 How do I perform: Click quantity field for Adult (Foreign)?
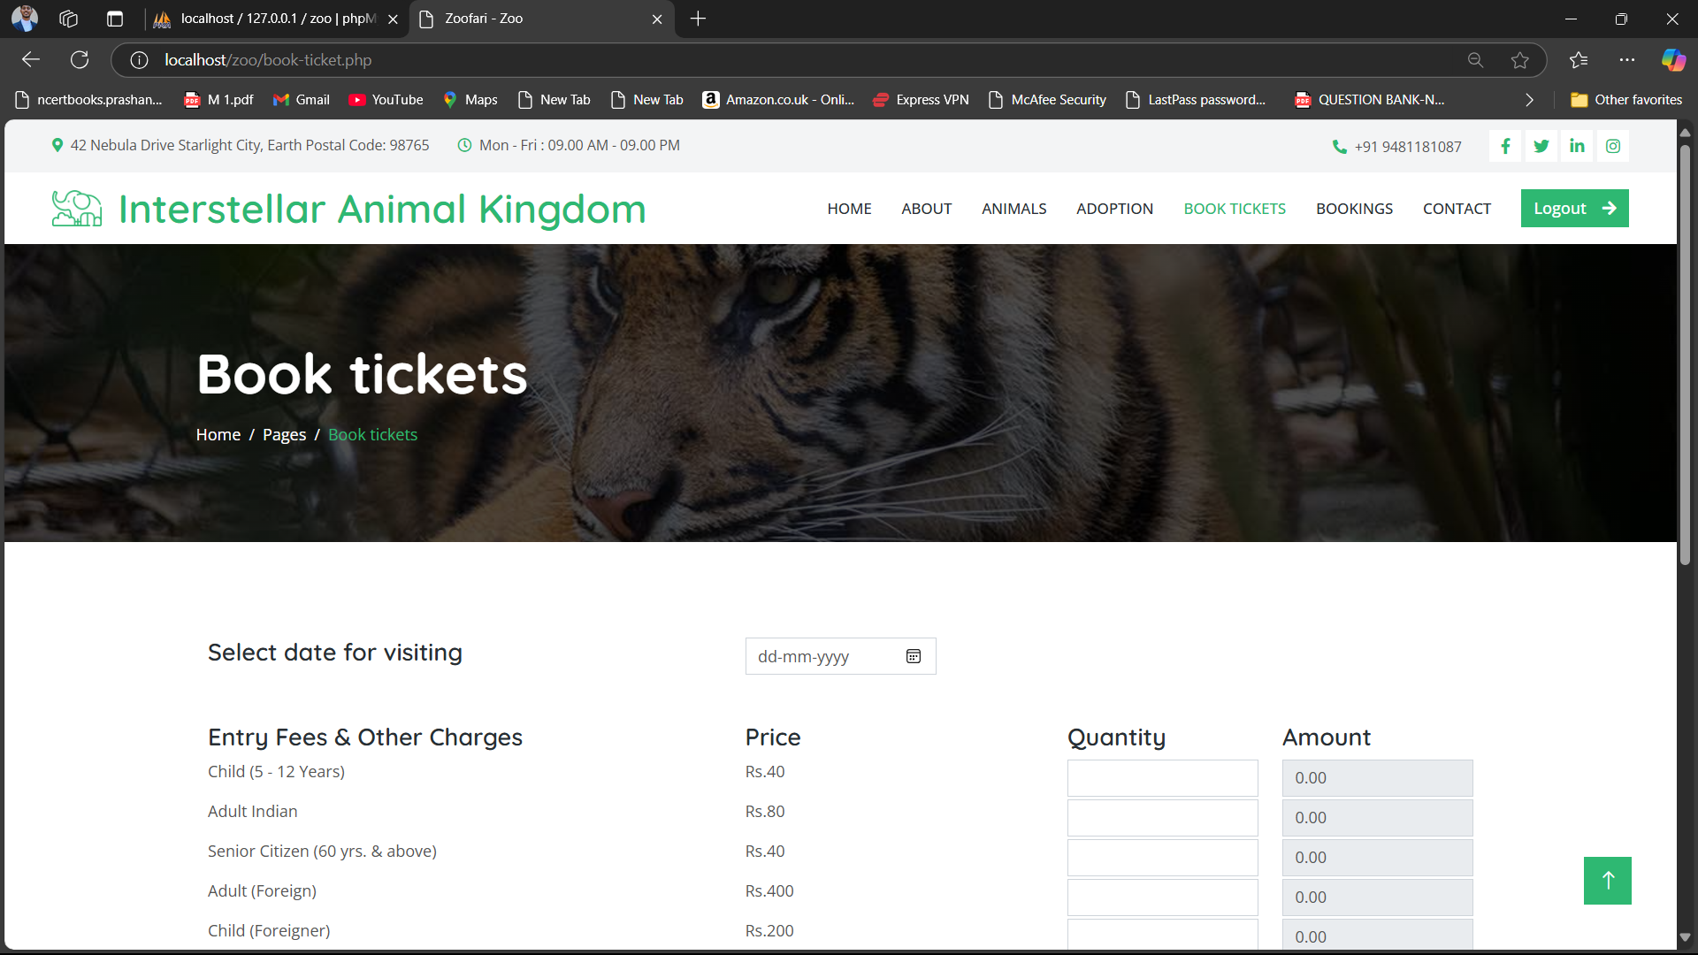1162,898
